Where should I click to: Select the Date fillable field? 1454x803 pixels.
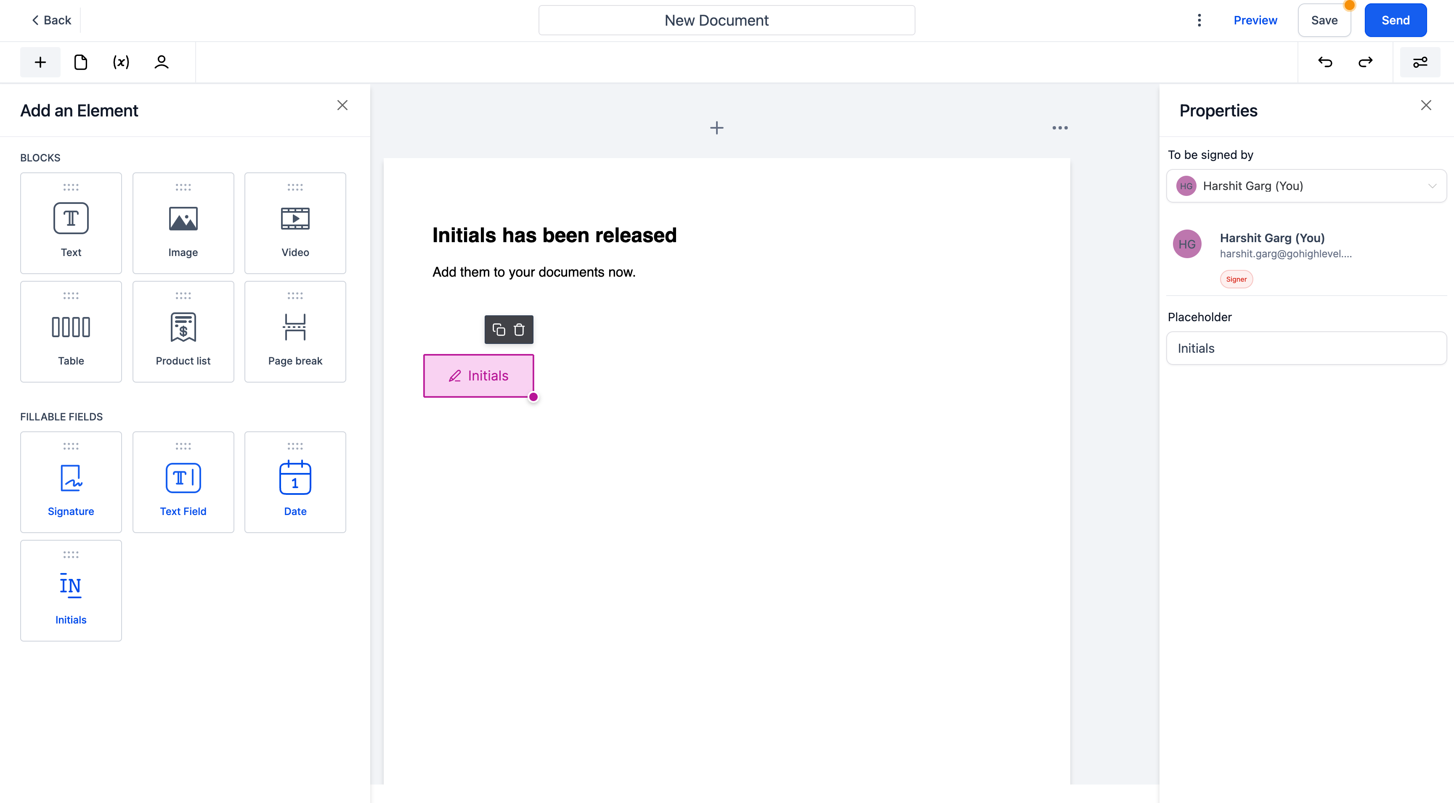[295, 482]
